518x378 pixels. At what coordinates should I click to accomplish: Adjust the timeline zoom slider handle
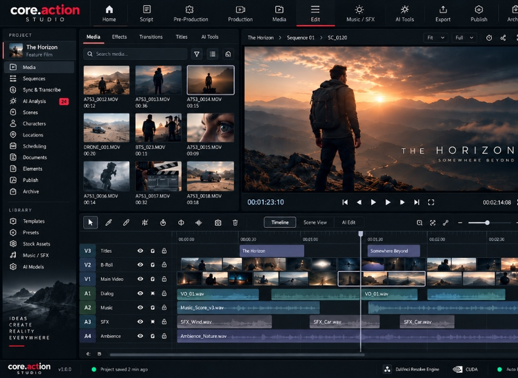point(487,223)
